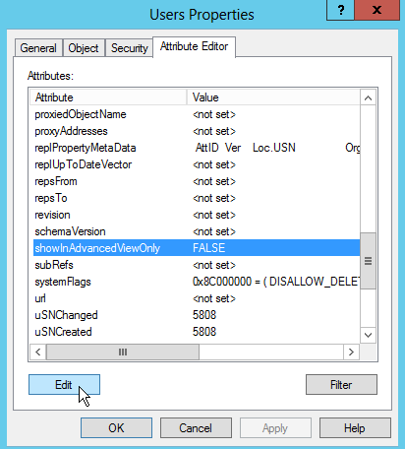Click the up arrow of the vertical scrollbar

click(368, 97)
